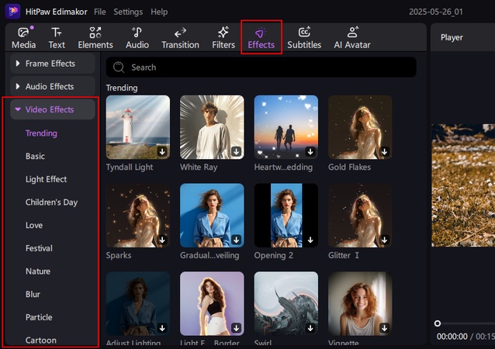Open the Audio tab

click(x=137, y=37)
